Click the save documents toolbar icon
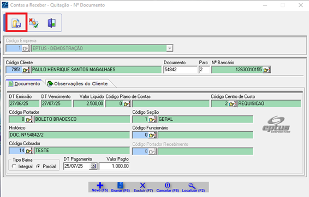 pyautogui.click(x=16, y=23)
